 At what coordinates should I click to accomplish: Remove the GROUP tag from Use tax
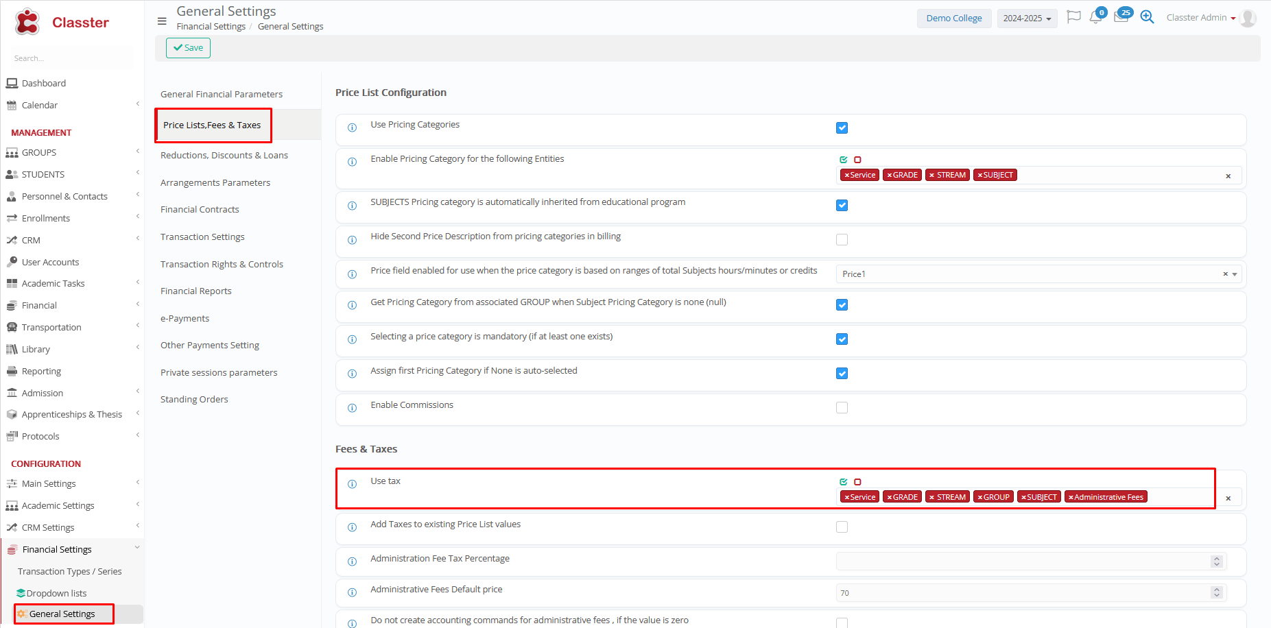point(980,498)
